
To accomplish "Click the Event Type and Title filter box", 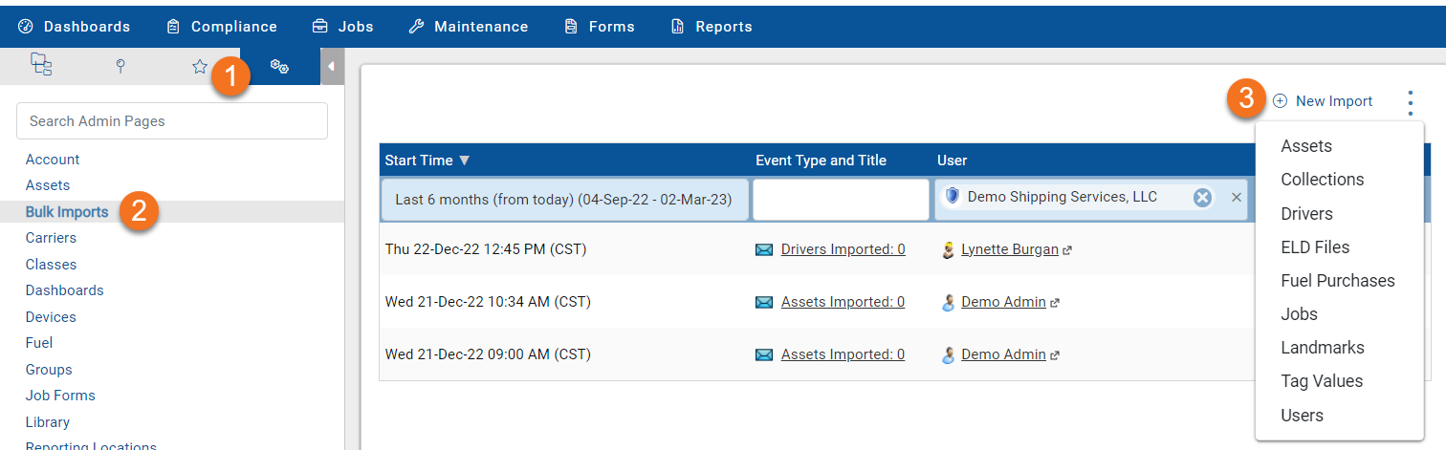I will tap(841, 199).
